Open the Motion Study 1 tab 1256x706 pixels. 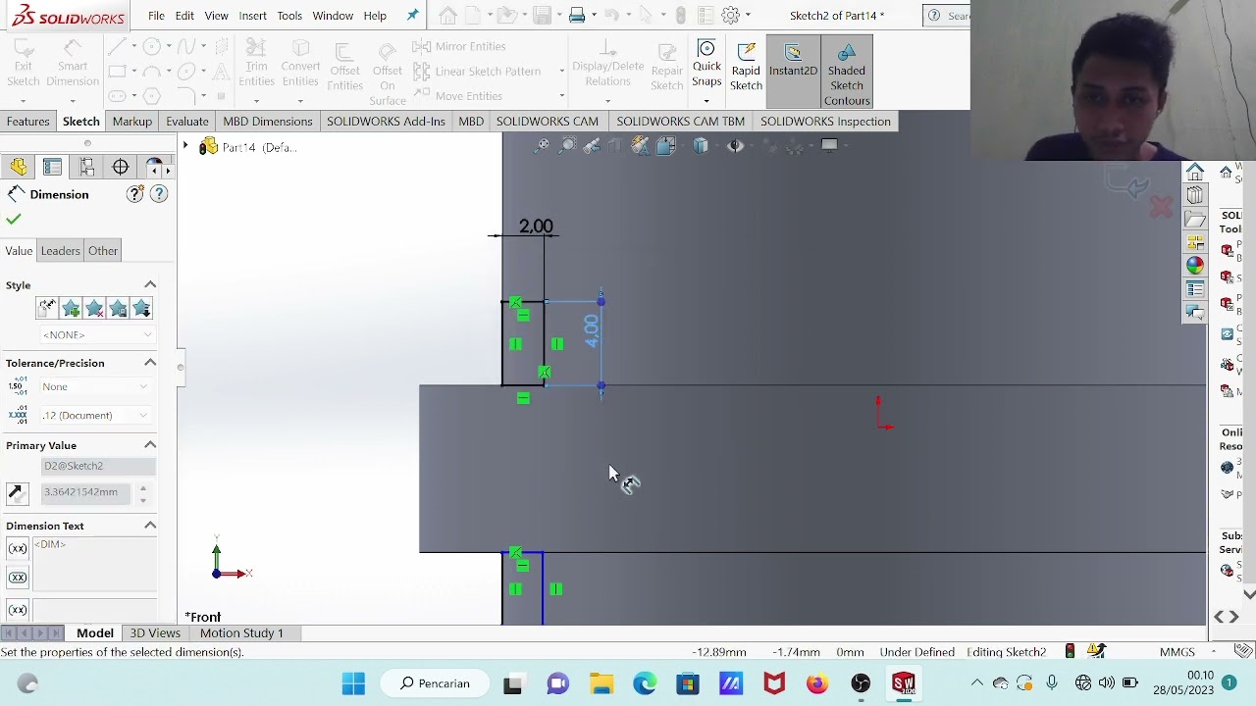pyautogui.click(x=241, y=633)
